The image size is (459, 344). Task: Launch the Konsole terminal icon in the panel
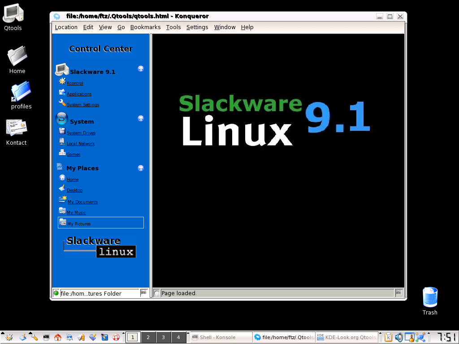coord(46,337)
